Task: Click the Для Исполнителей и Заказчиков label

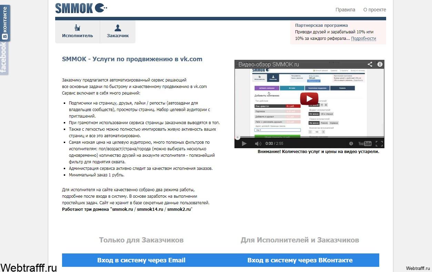Action: click(x=300, y=240)
